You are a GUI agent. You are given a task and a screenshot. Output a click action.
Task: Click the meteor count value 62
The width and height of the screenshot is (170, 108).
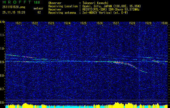tap(39, 12)
